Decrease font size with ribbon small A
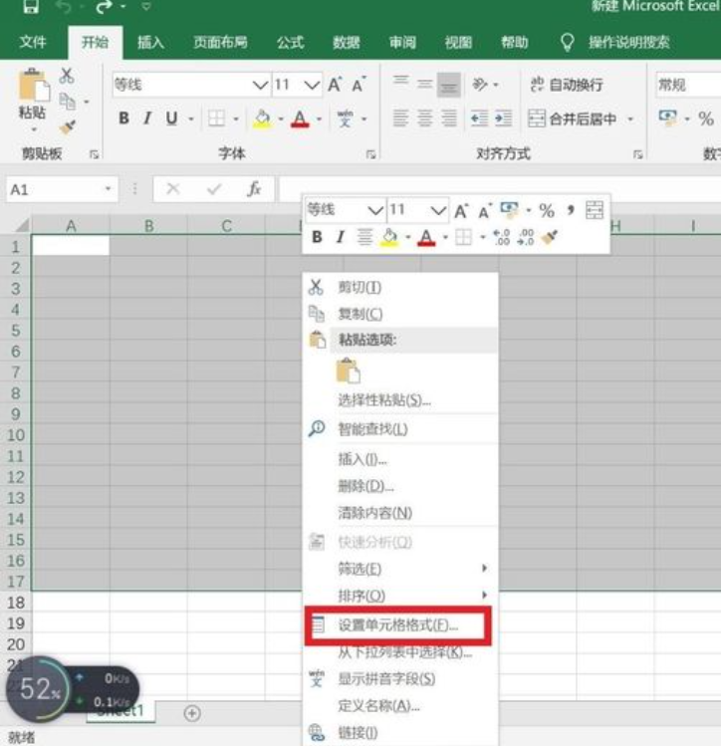 (359, 85)
